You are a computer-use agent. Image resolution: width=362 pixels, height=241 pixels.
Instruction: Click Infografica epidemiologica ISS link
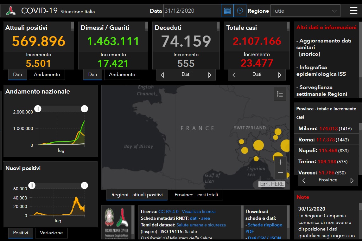(x=321, y=71)
